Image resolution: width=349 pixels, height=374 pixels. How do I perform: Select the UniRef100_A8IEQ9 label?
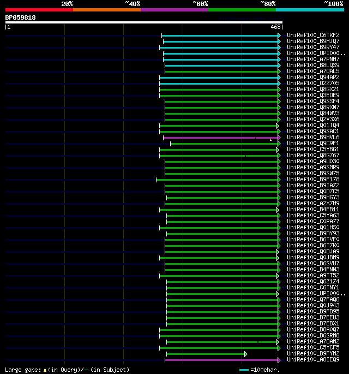pos(313,359)
